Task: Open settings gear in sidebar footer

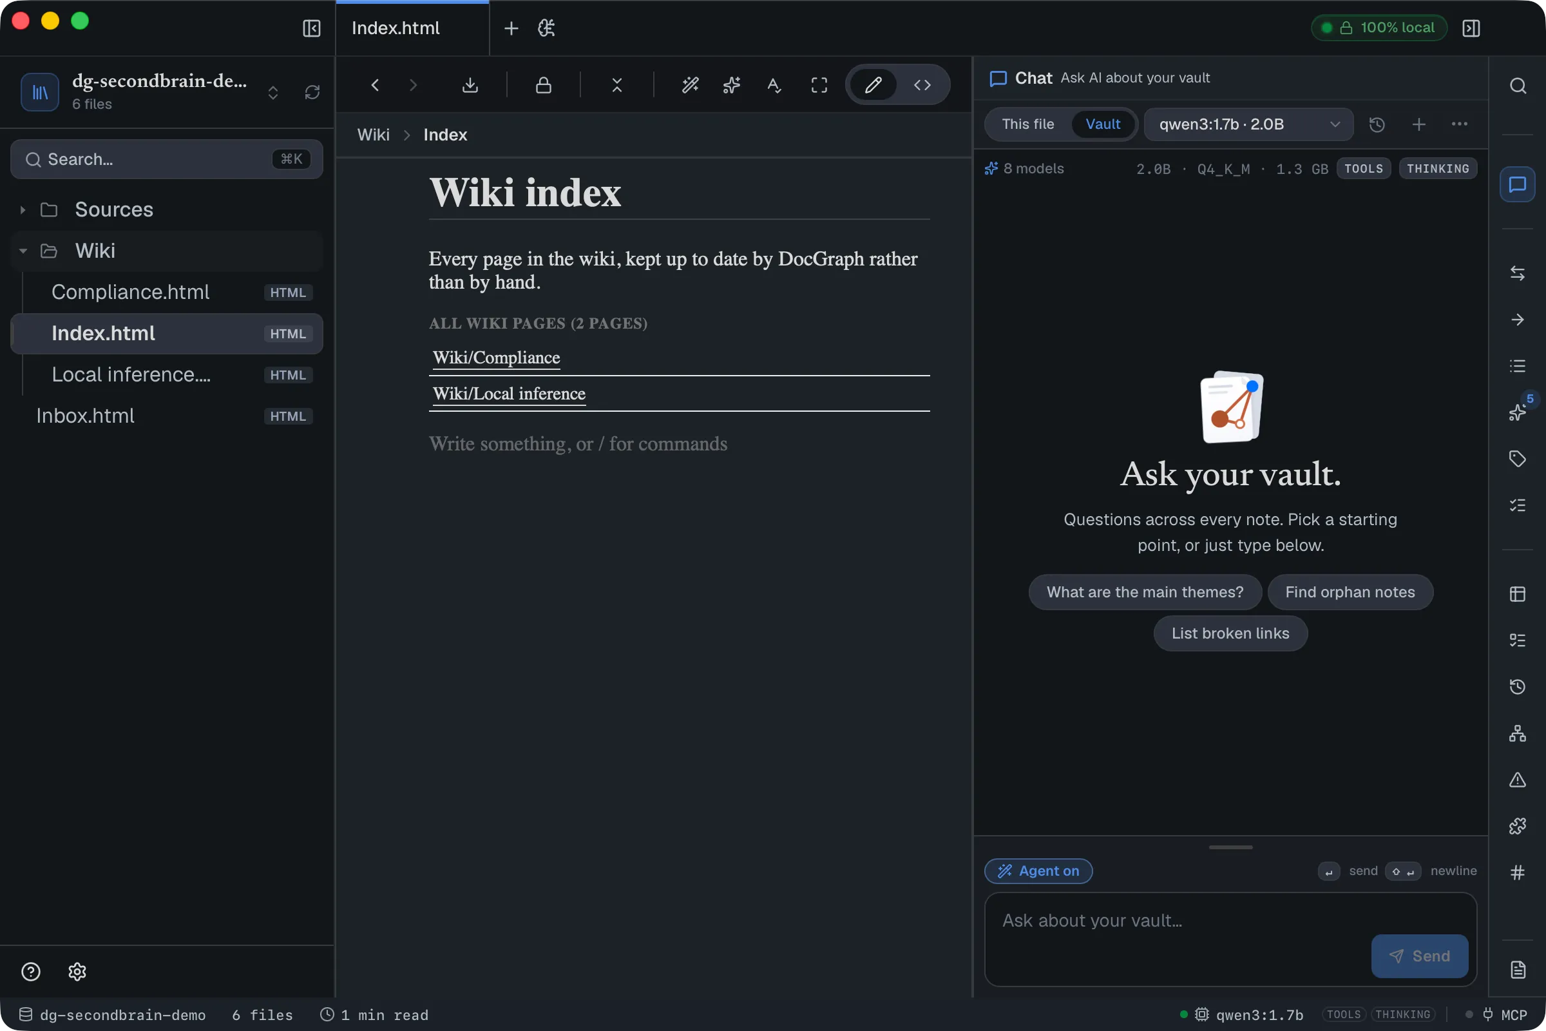Action: click(77, 971)
